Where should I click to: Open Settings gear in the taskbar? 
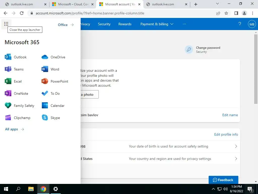[x=56, y=189]
